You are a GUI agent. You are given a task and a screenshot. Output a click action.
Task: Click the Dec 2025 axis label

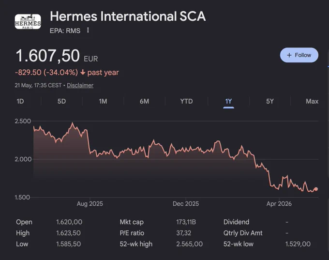(x=186, y=204)
